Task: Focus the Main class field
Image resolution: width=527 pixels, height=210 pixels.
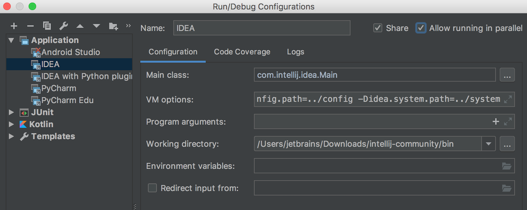Action: click(x=375, y=75)
